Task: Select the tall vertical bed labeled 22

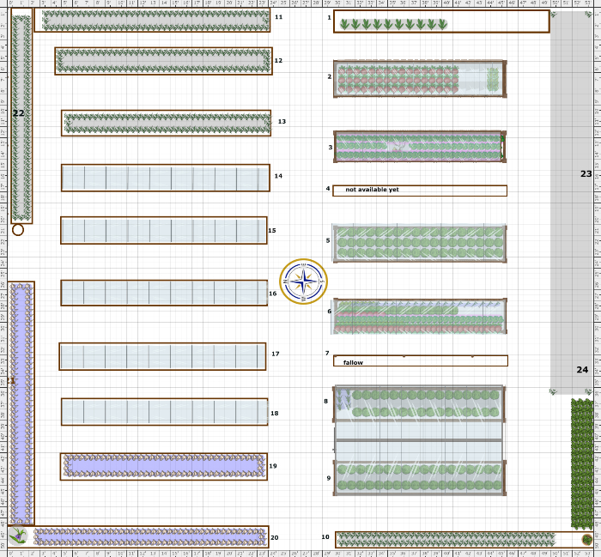Action: 21,120
